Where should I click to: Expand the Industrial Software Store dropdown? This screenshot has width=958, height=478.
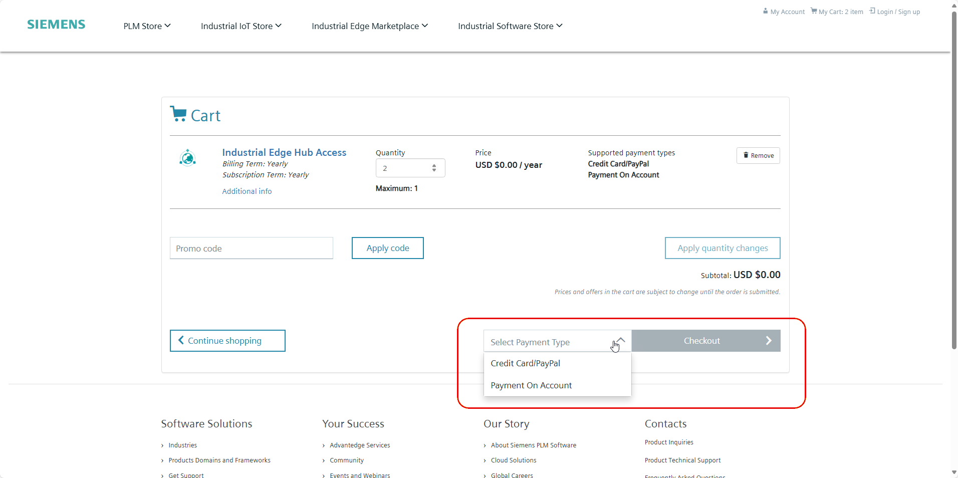click(509, 26)
